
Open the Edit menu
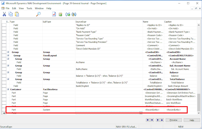pos(14,8)
